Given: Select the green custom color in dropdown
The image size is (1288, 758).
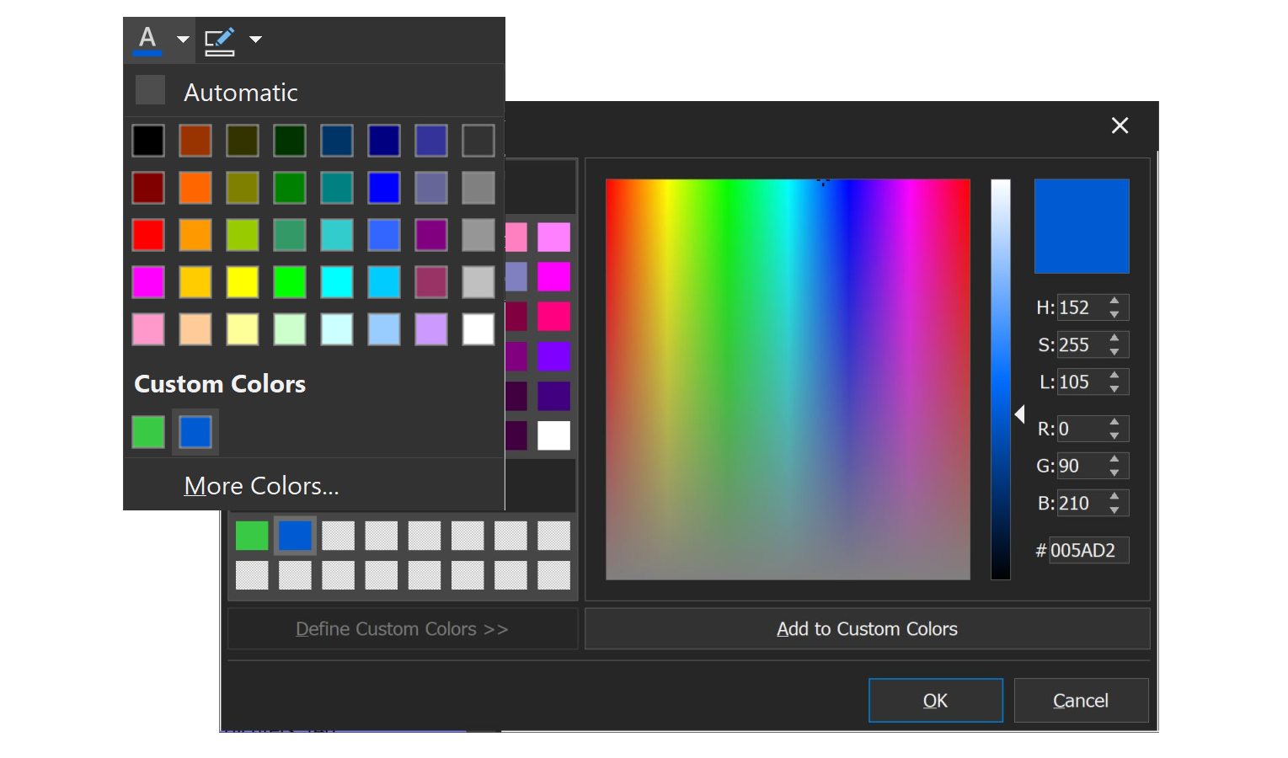Looking at the screenshot, I should pyautogui.click(x=148, y=432).
